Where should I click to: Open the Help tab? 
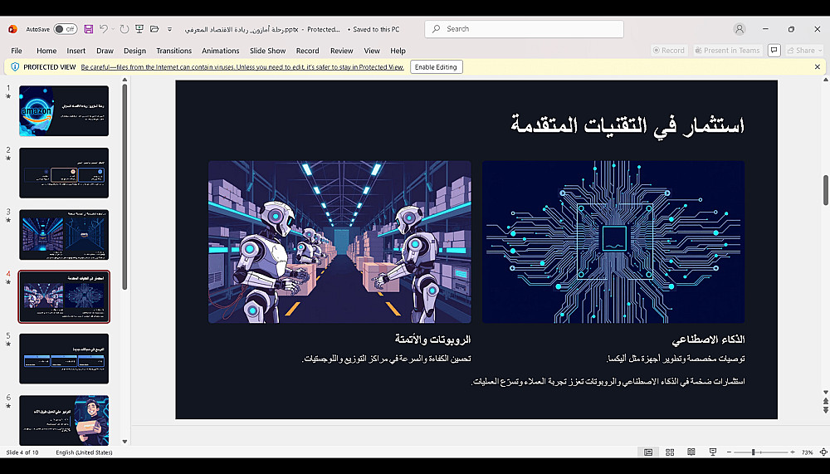click(x=398, y=51)
